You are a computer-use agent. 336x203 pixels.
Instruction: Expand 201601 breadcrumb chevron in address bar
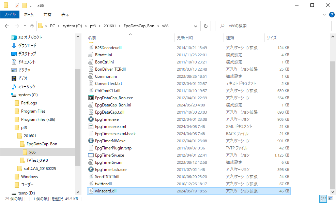pyautogui.click(x=120, y=26)
